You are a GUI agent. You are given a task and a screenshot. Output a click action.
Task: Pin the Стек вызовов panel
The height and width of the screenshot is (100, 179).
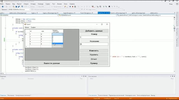tap(172, 76)
